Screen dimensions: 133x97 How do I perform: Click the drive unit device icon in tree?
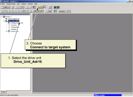(x=7, y=21)
